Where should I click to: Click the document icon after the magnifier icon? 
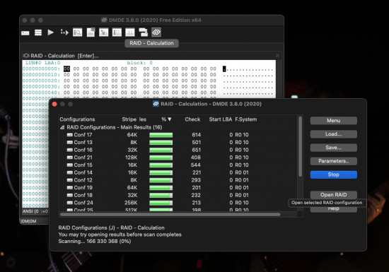click(x=91, y=32)
